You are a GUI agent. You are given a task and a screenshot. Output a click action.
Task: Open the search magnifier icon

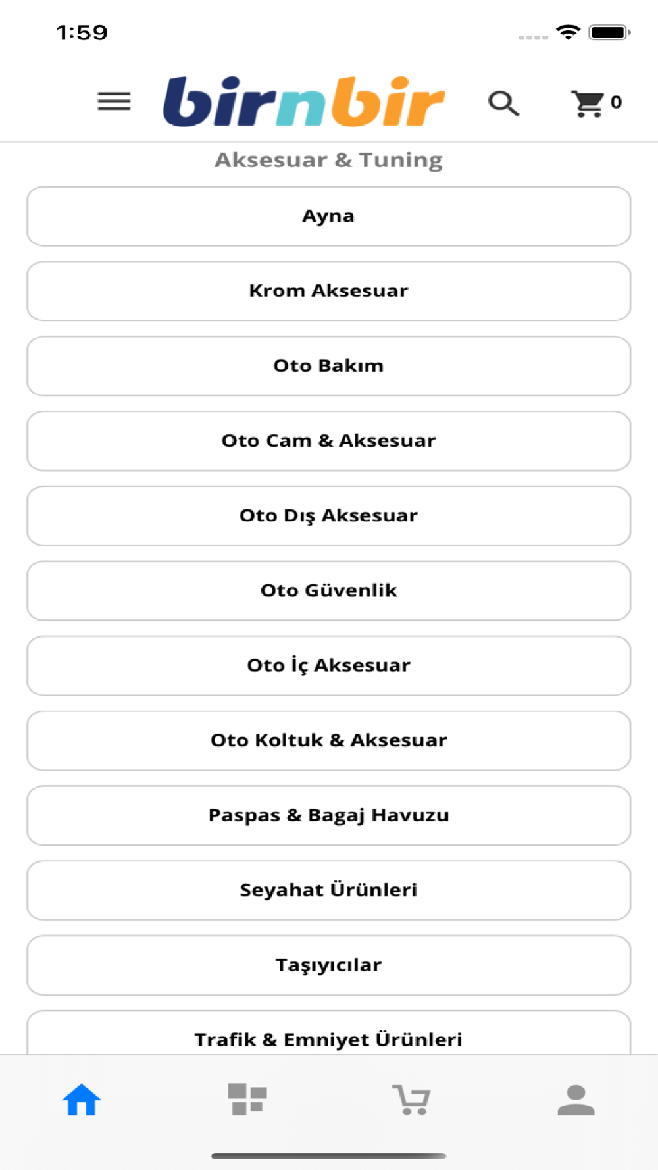[x=503, y=103]
